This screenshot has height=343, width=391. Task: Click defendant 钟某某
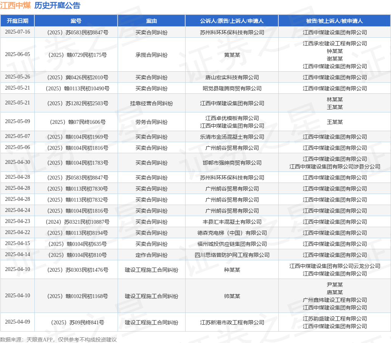point(334,51)
